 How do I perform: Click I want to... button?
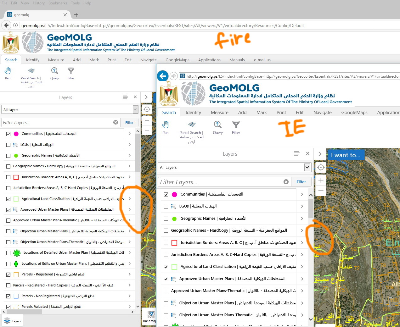coord(346,155)
